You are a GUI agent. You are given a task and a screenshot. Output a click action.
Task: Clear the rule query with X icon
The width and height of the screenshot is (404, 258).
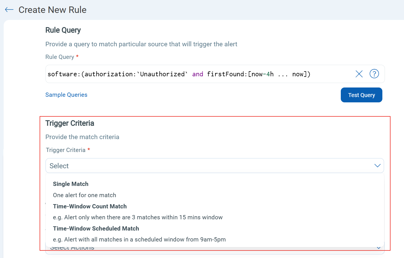pos(359,74)
